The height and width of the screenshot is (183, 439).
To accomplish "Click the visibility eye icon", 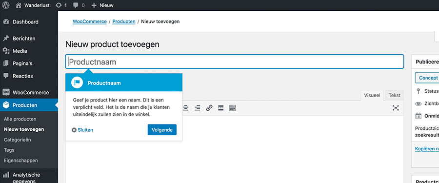I will [x=419, y=104].
